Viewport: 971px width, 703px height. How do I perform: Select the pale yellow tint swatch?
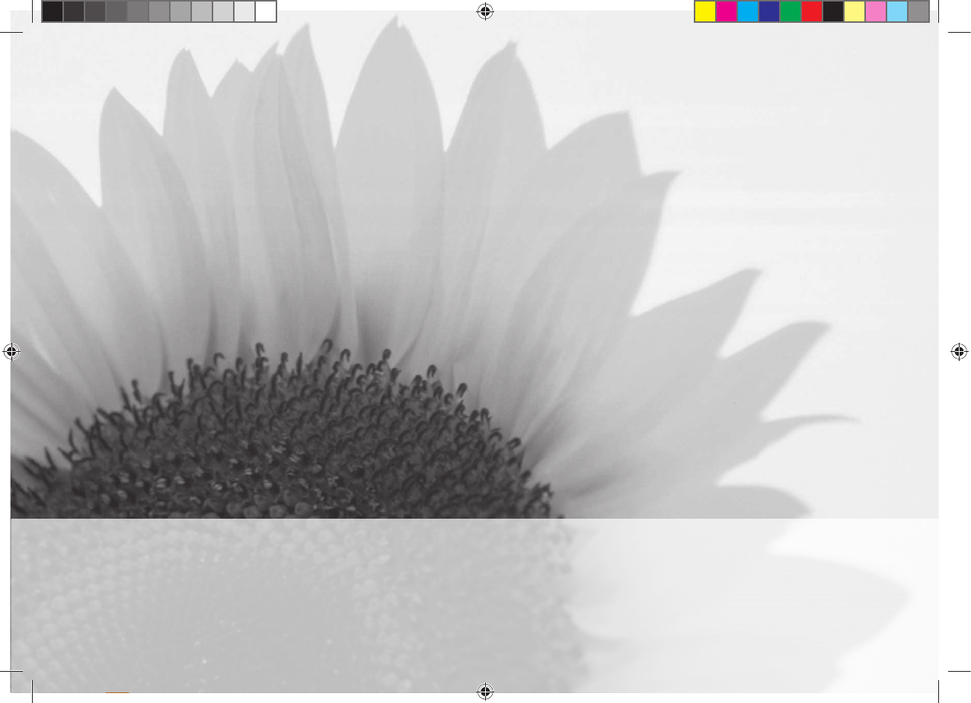pyautogui.click(x=854, y=11)
